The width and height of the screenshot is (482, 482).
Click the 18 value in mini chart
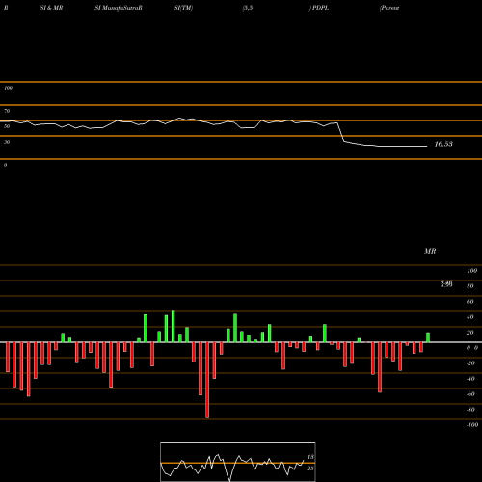coord(310,457)
